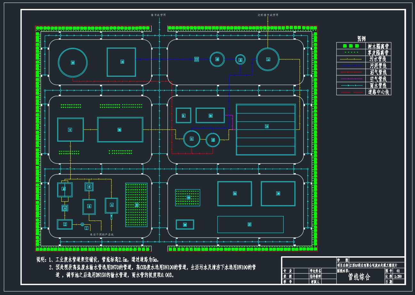The height and width of the screenshot is (295, 415).
Task: Select the large striped basin numbered 13
Action: point(266,129)
